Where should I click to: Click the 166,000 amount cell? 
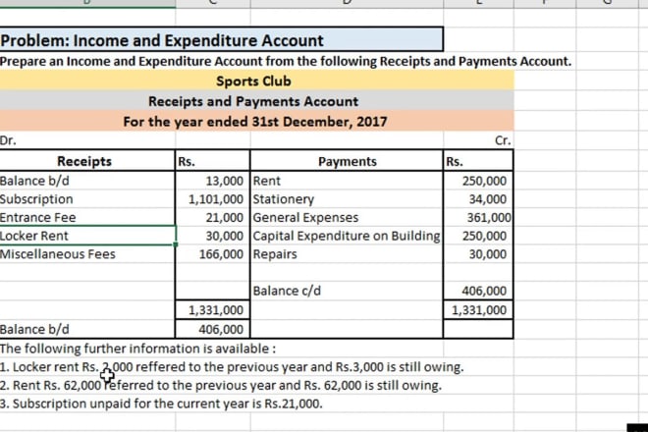[213, 254]
